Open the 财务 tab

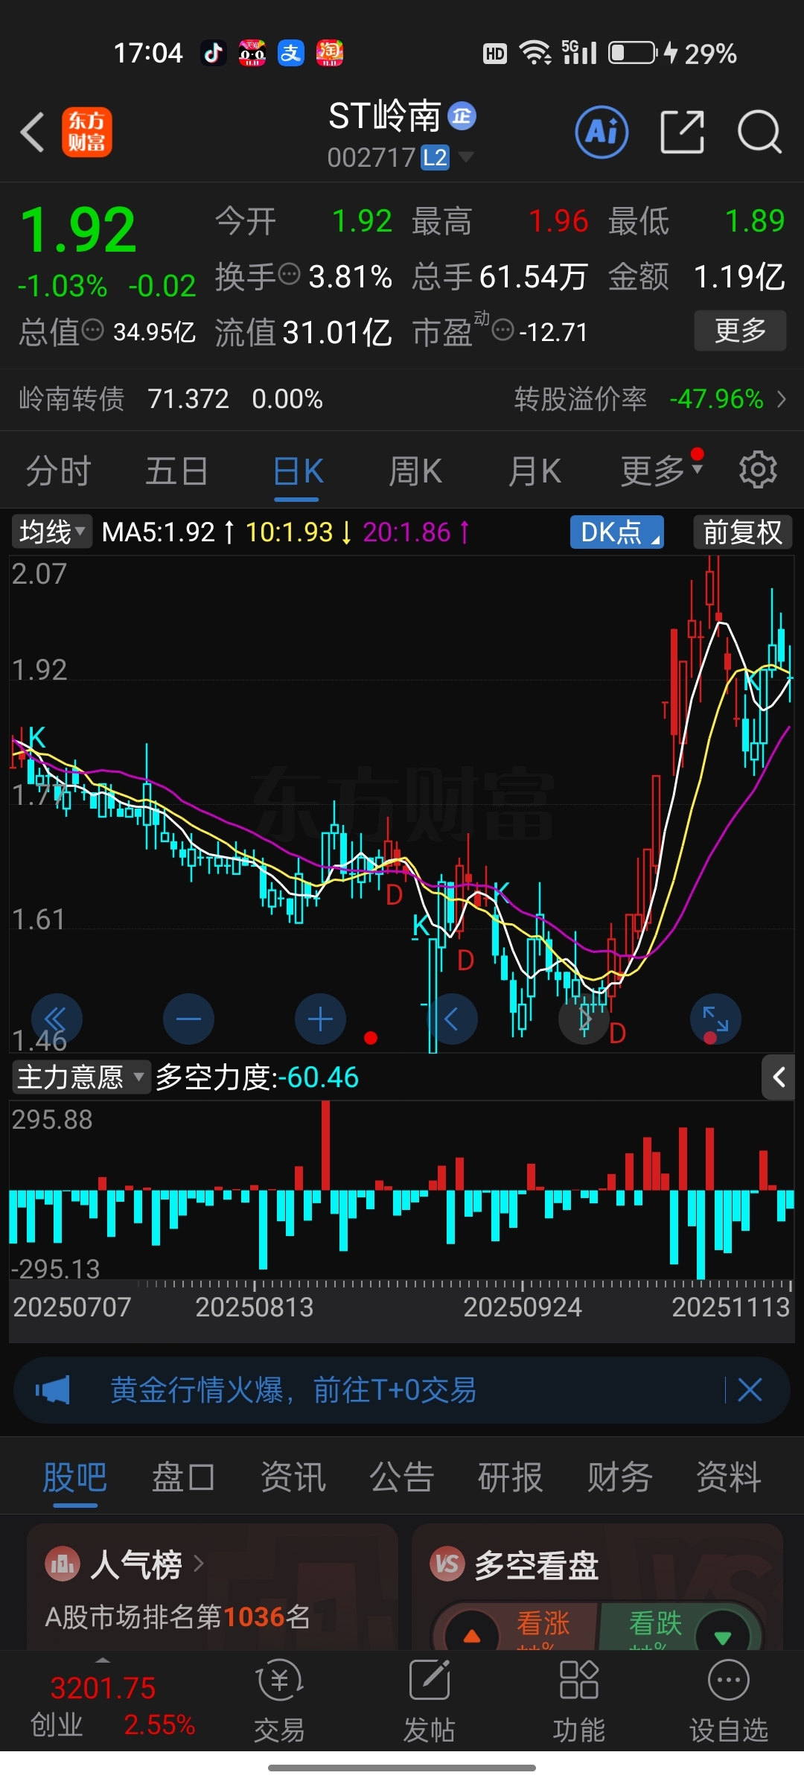pos(619,1477)
